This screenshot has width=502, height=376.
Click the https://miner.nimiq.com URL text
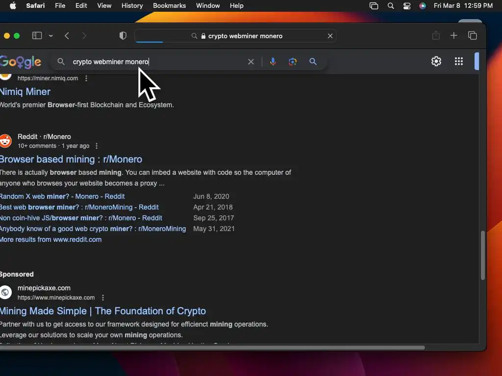[48, 78]
